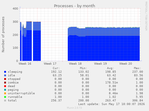Image resolution: width=149 pixels, height=111 pixels.
Task: Click the 'Processes - by month' title
Action: click(74, 6)
